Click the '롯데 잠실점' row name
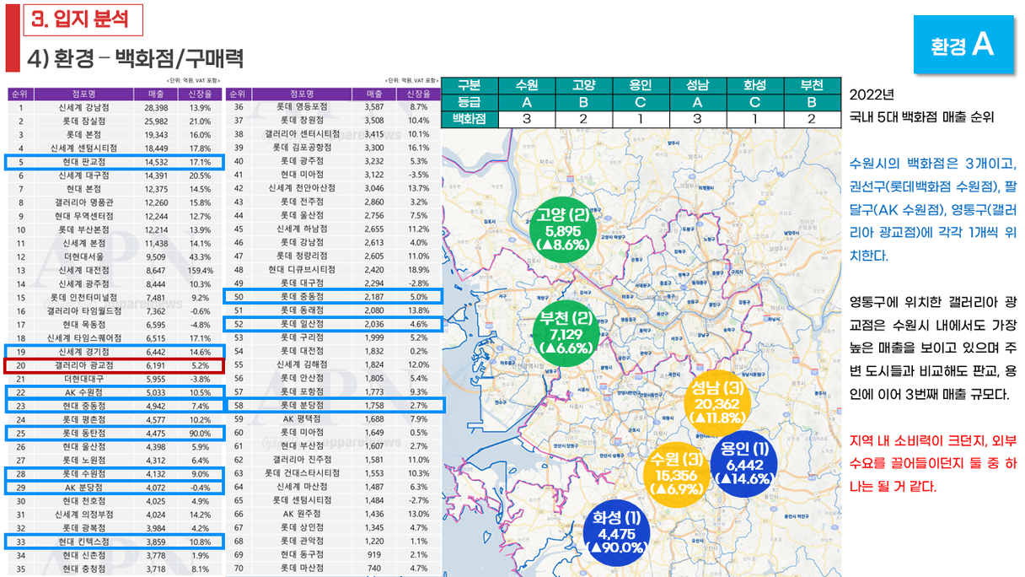This screenshot has height=577, width=1025. click(84, 121)
